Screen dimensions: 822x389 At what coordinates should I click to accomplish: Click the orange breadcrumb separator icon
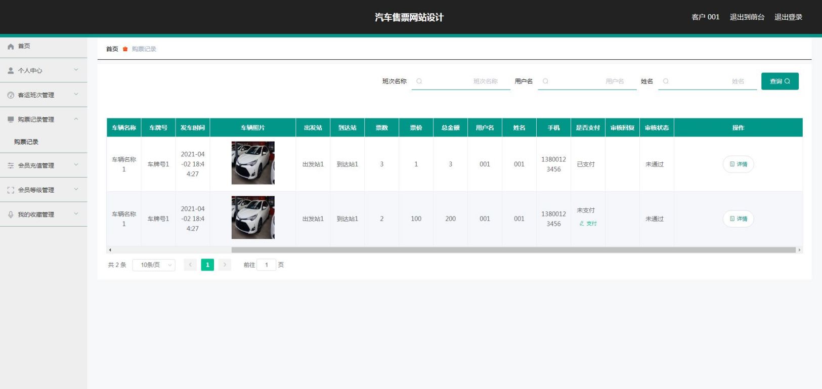tap(125, 49)
